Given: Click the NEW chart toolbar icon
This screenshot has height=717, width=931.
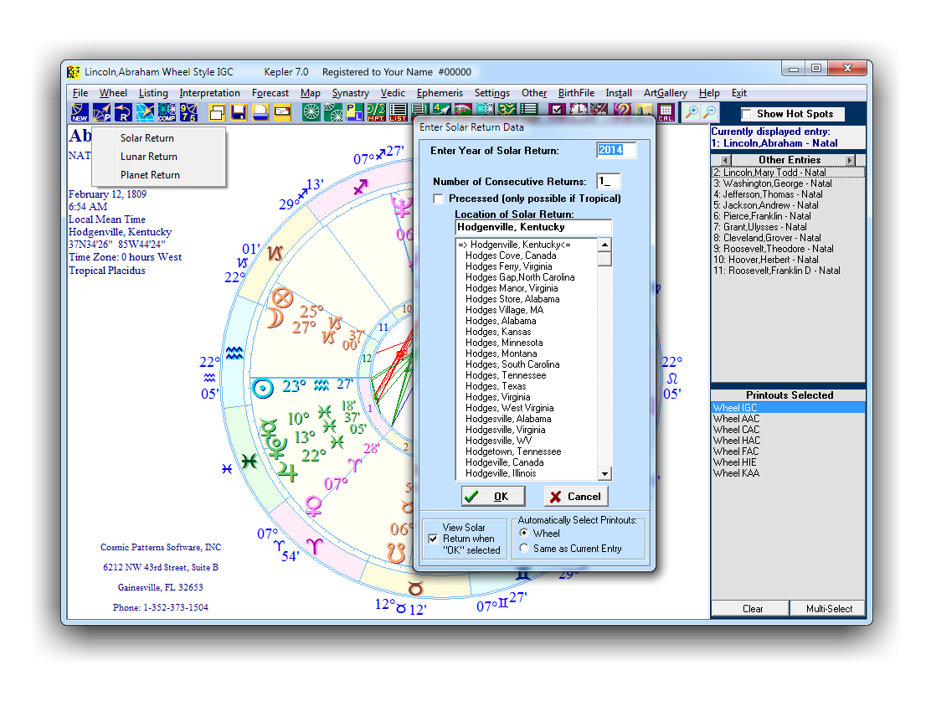Looking at the screenshot, I should pos(80,111).
